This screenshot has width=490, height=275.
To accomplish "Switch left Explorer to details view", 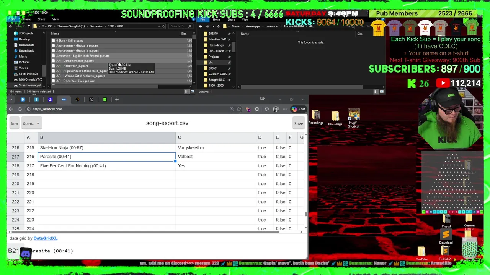I will coord(186,92).
